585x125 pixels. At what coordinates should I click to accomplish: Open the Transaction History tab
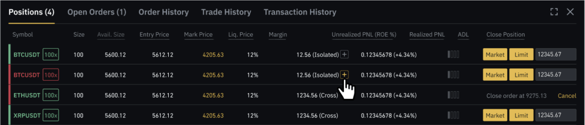(300, 12)
